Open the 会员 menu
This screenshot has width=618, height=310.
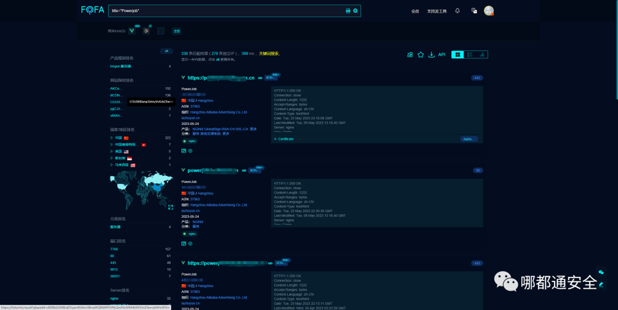pyautogui.click(x=415, y=11)
